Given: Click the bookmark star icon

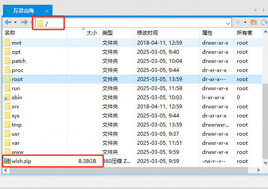Looking at the screenshot, I should pyautogui.click(x=238, y=22).
